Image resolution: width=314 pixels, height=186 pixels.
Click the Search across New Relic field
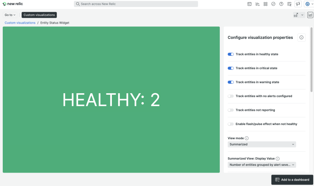[x=136, y=4]
